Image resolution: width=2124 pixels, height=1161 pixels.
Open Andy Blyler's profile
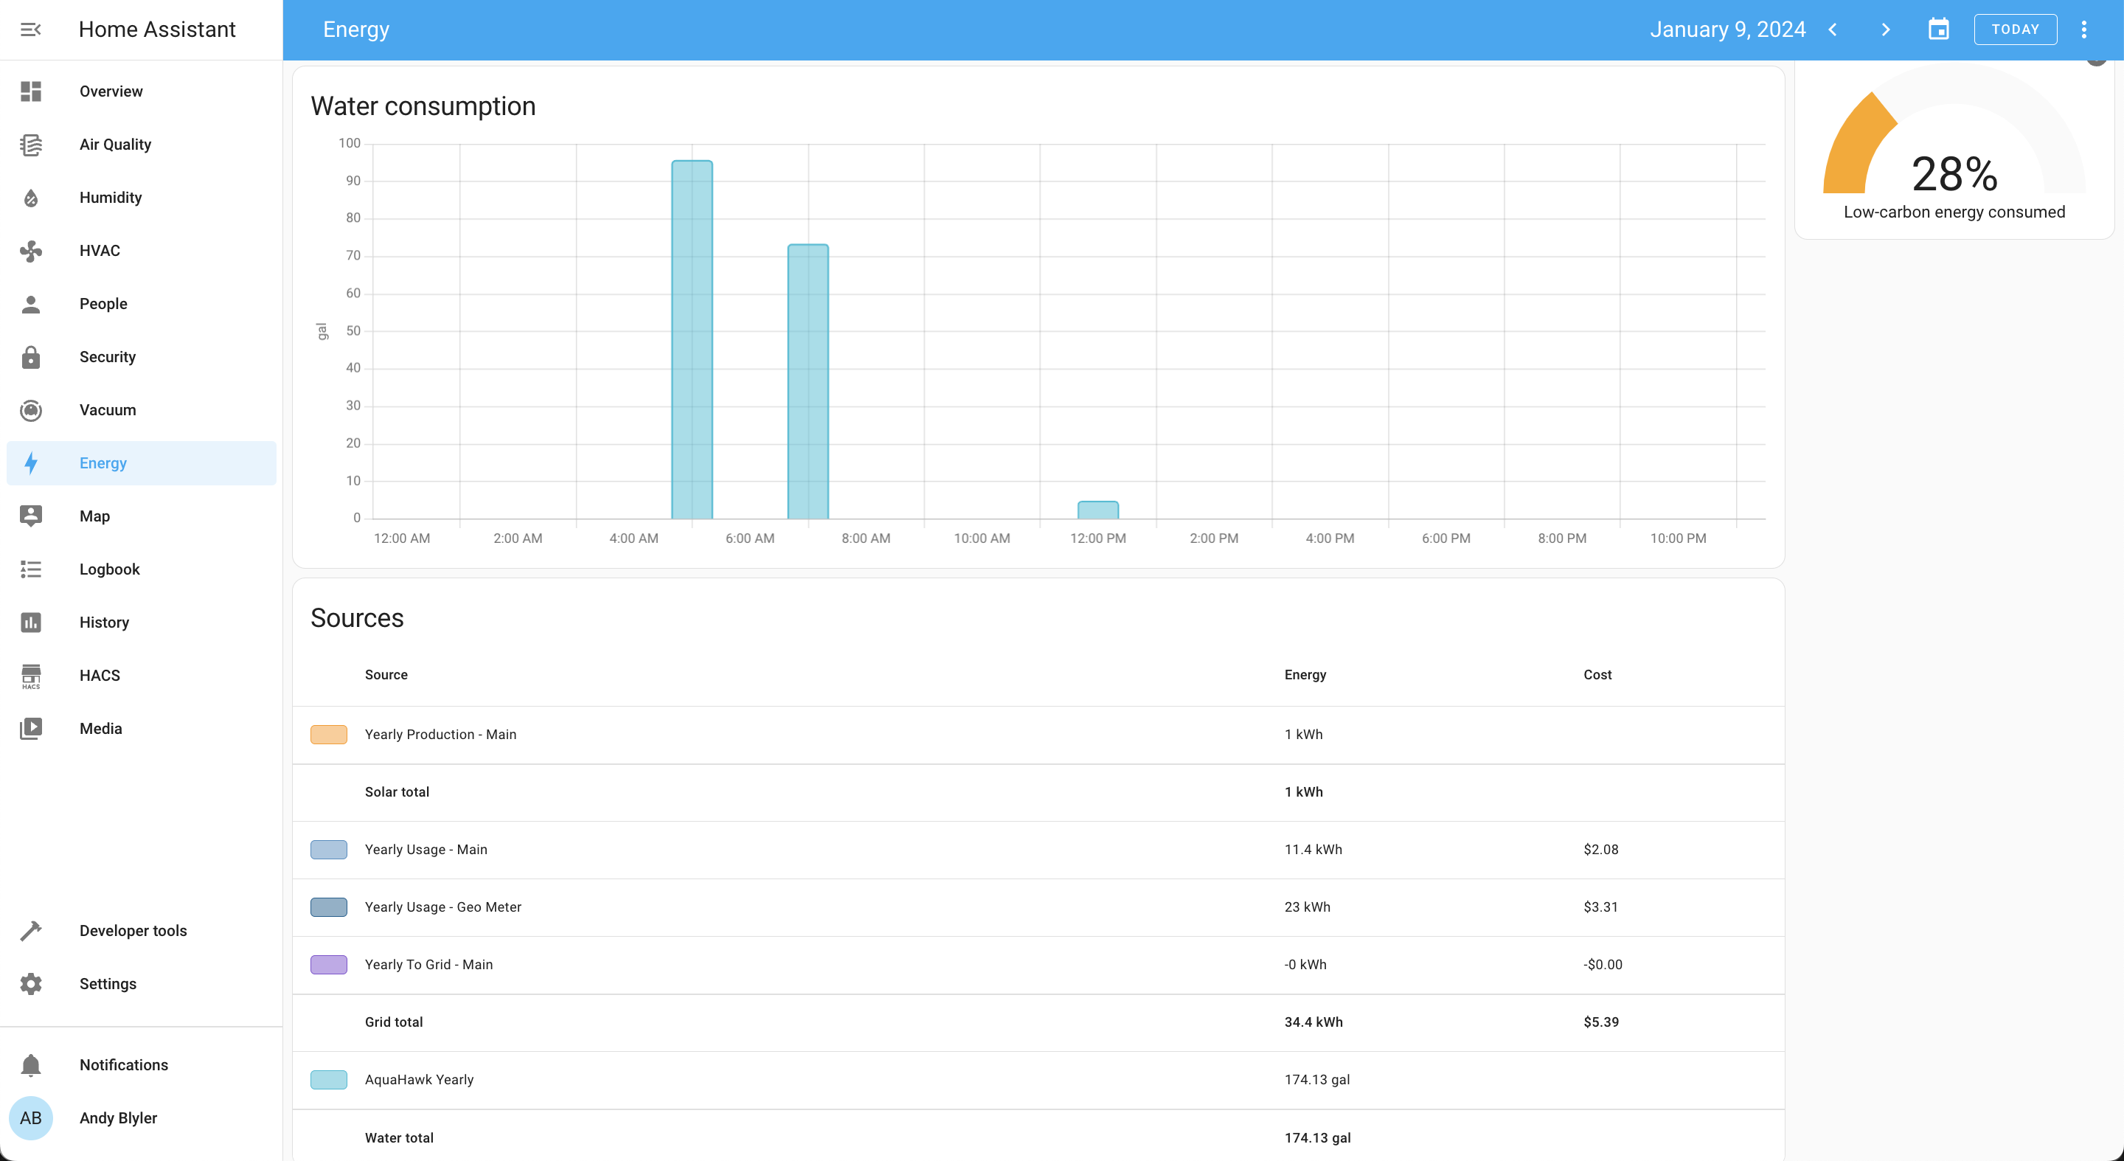118,1118
